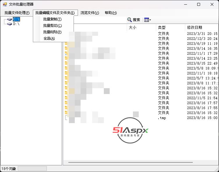Choose 全选(A) from the menu
Screen dimensions: 219x172
tap(49, 38)
